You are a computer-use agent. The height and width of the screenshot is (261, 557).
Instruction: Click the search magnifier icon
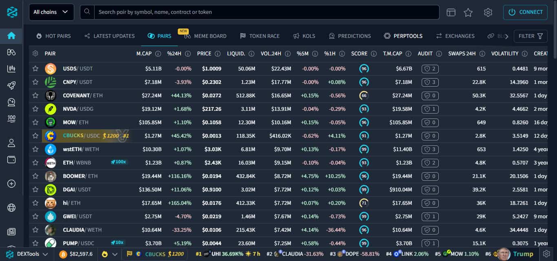coord(87,12)
